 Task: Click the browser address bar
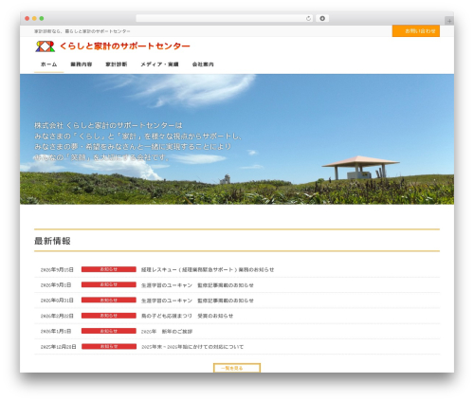[225, 19]
